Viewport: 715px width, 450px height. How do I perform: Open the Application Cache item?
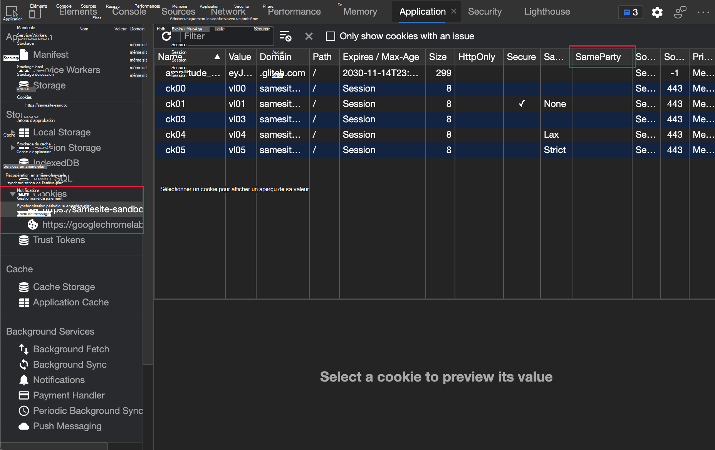[71, 302]
